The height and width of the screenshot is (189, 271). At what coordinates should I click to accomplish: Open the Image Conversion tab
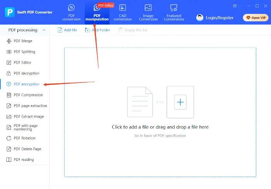tap(148, 13)
